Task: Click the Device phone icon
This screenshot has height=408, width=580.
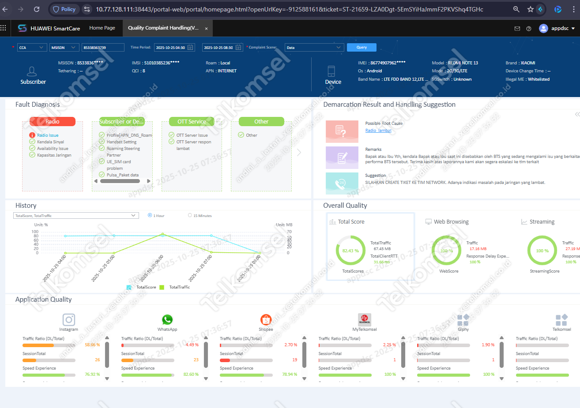Action: point(331,71)
